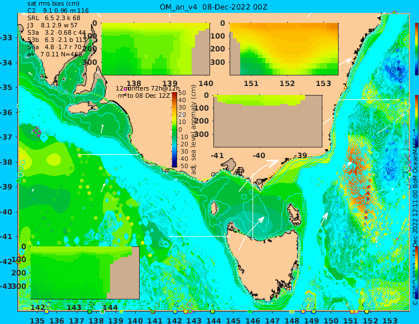This screenshot has height=324, width=419.
Task: Click the 'adj. sea level anomaly (cm)' colorbar label
Action: 193,130
